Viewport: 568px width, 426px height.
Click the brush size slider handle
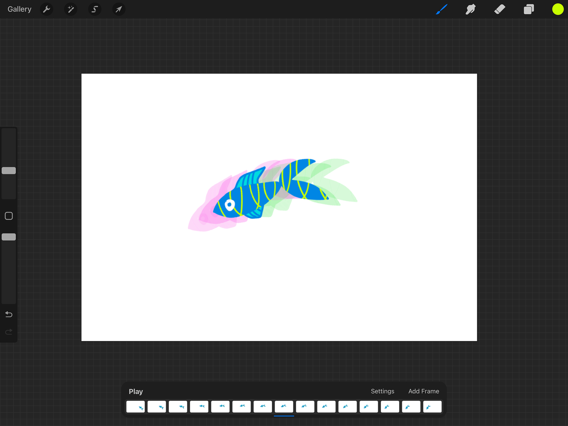(9, 171)
